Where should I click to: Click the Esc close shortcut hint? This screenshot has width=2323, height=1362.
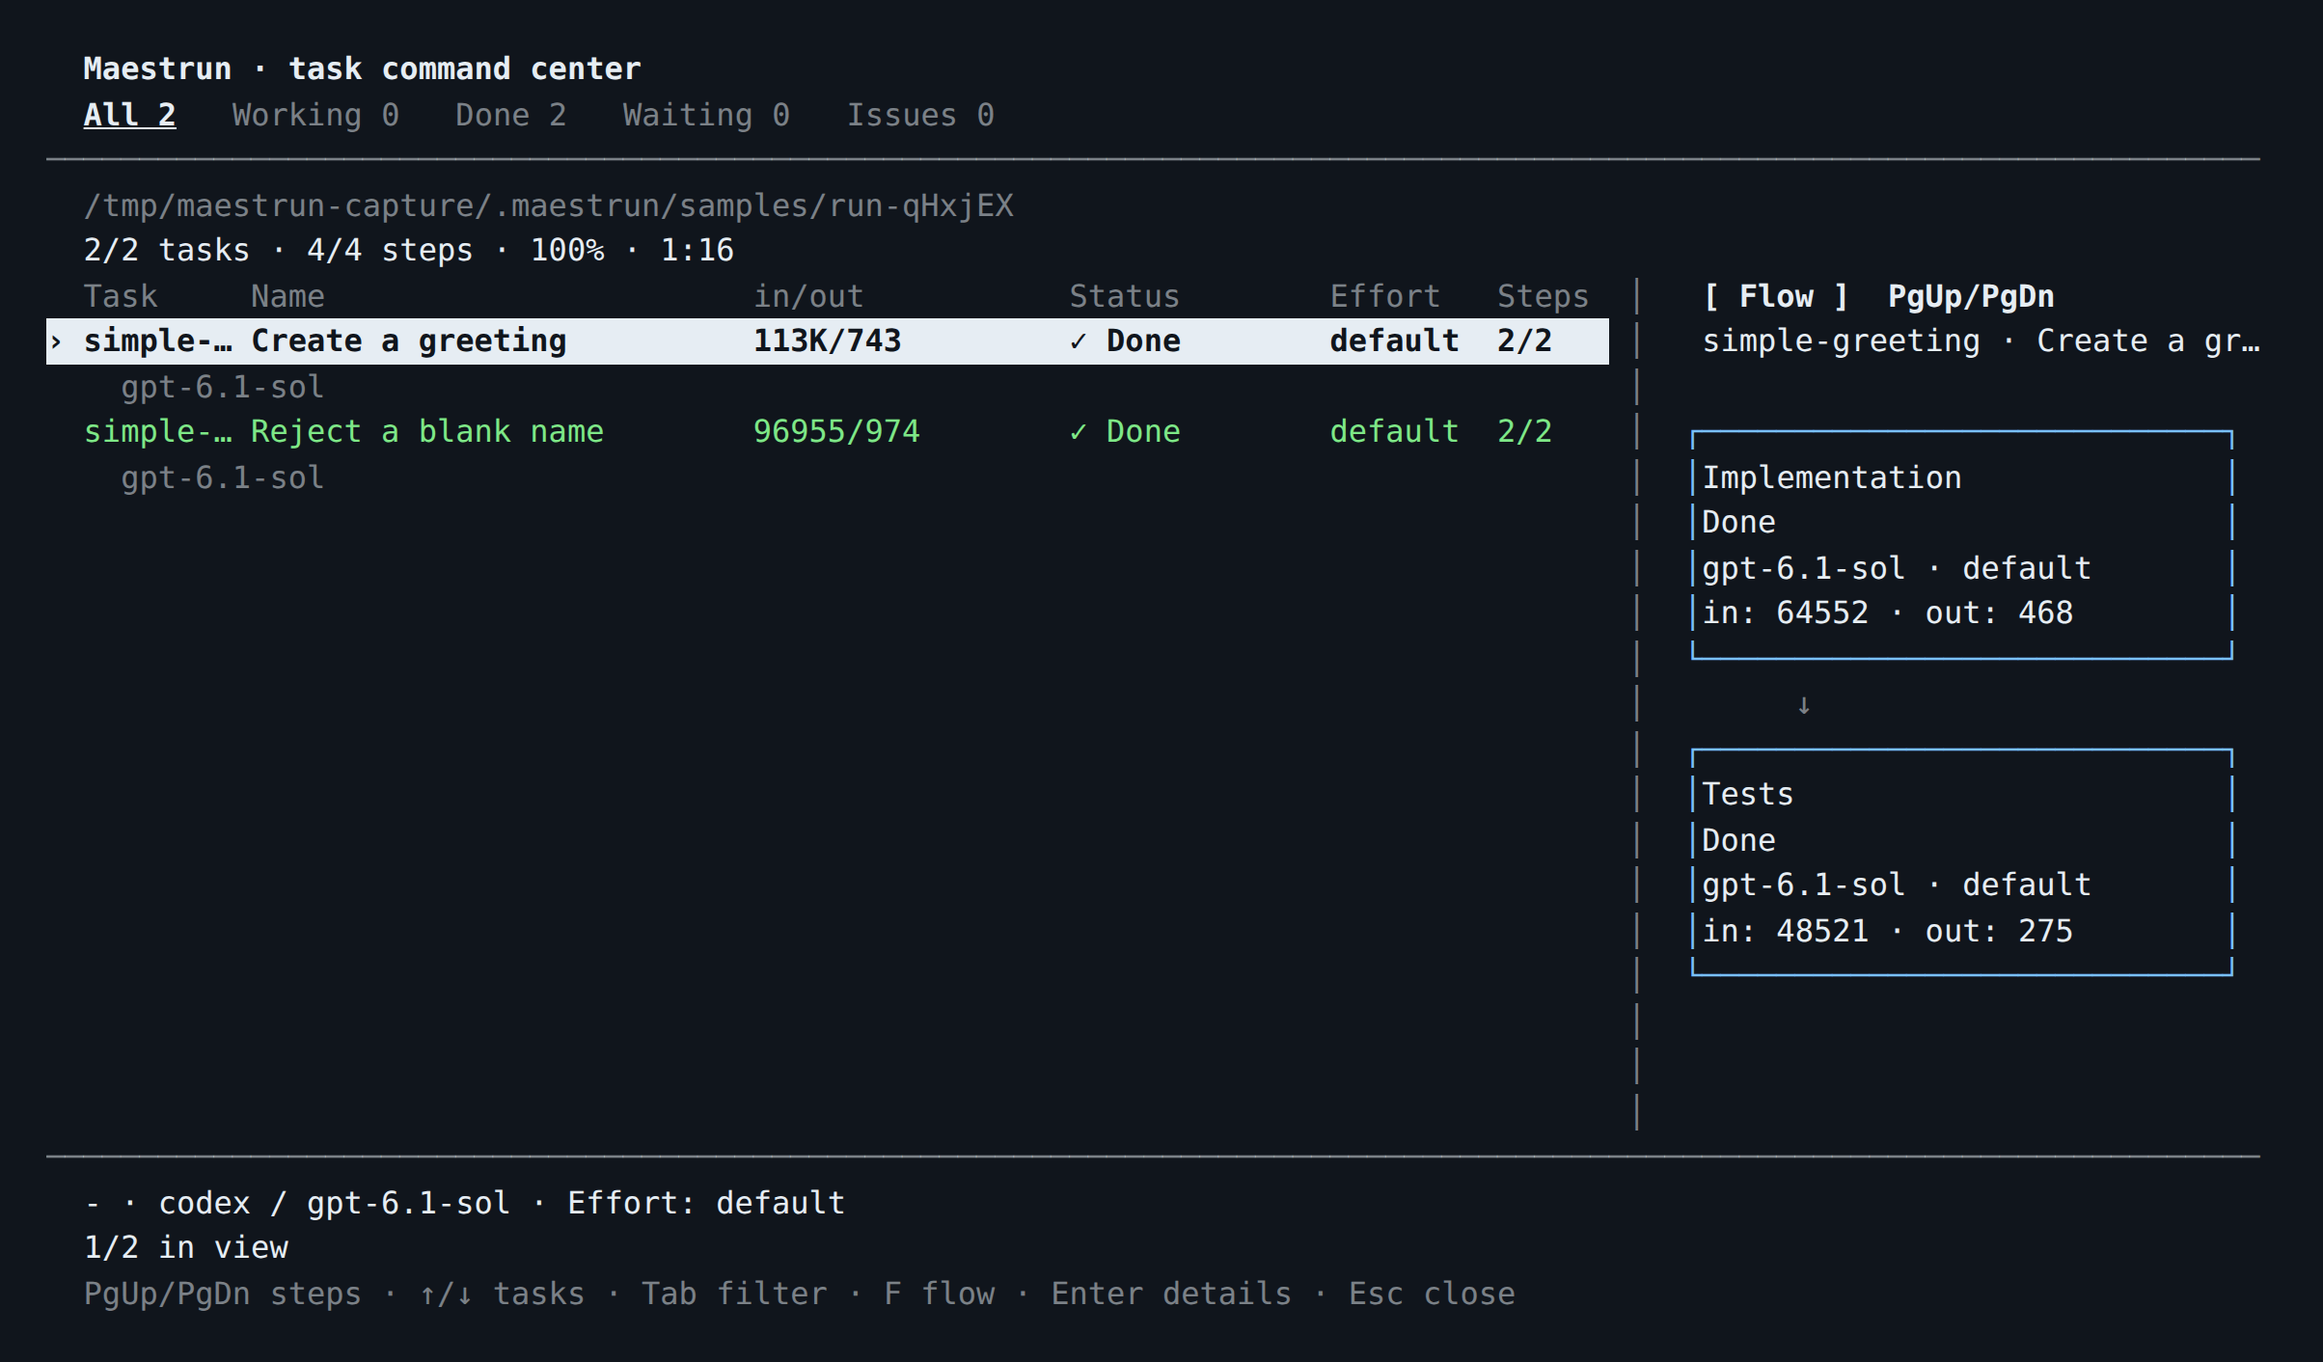[1432, 1294]
